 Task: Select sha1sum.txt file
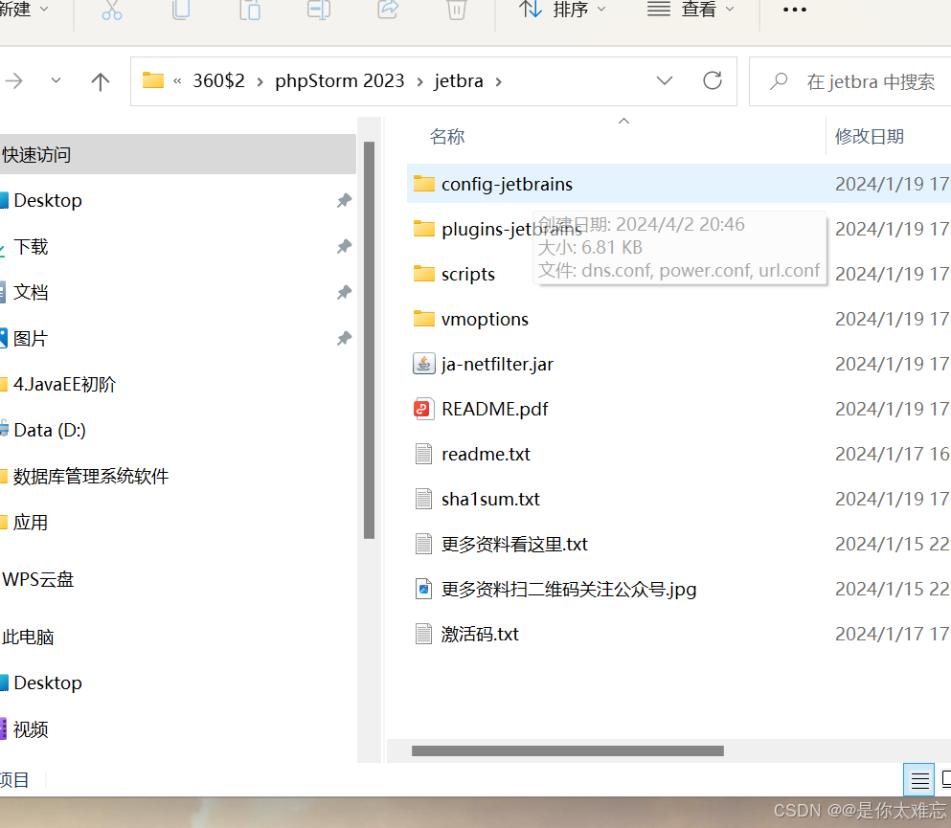(490, 499)
